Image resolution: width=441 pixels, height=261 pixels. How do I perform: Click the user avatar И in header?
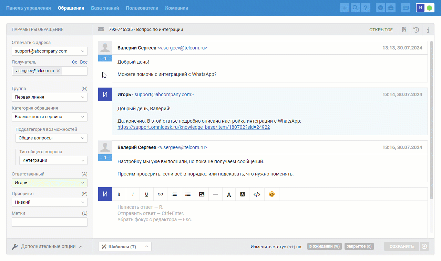(x=420, y=8)
